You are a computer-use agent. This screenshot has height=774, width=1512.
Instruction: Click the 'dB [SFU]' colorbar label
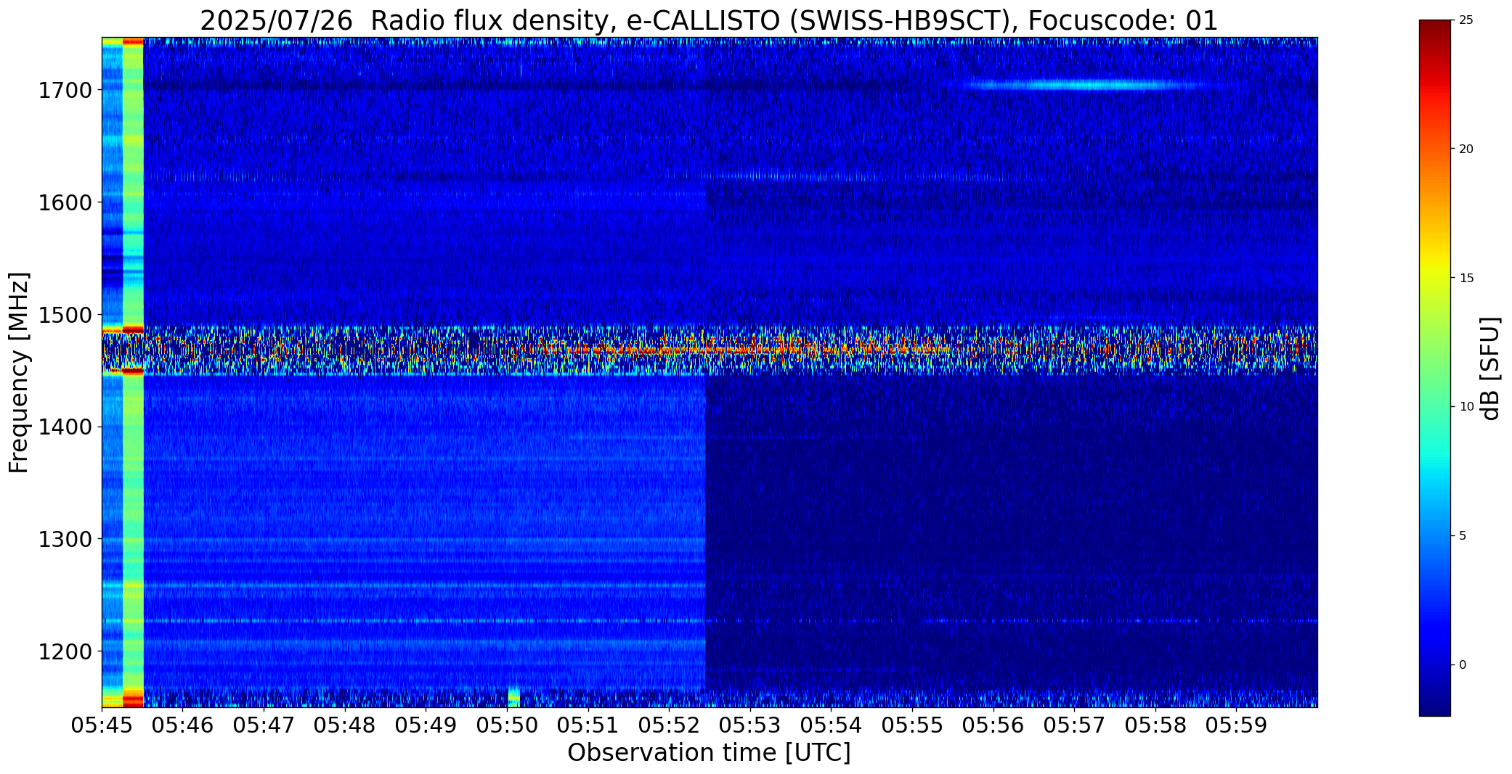[1490, 369]
